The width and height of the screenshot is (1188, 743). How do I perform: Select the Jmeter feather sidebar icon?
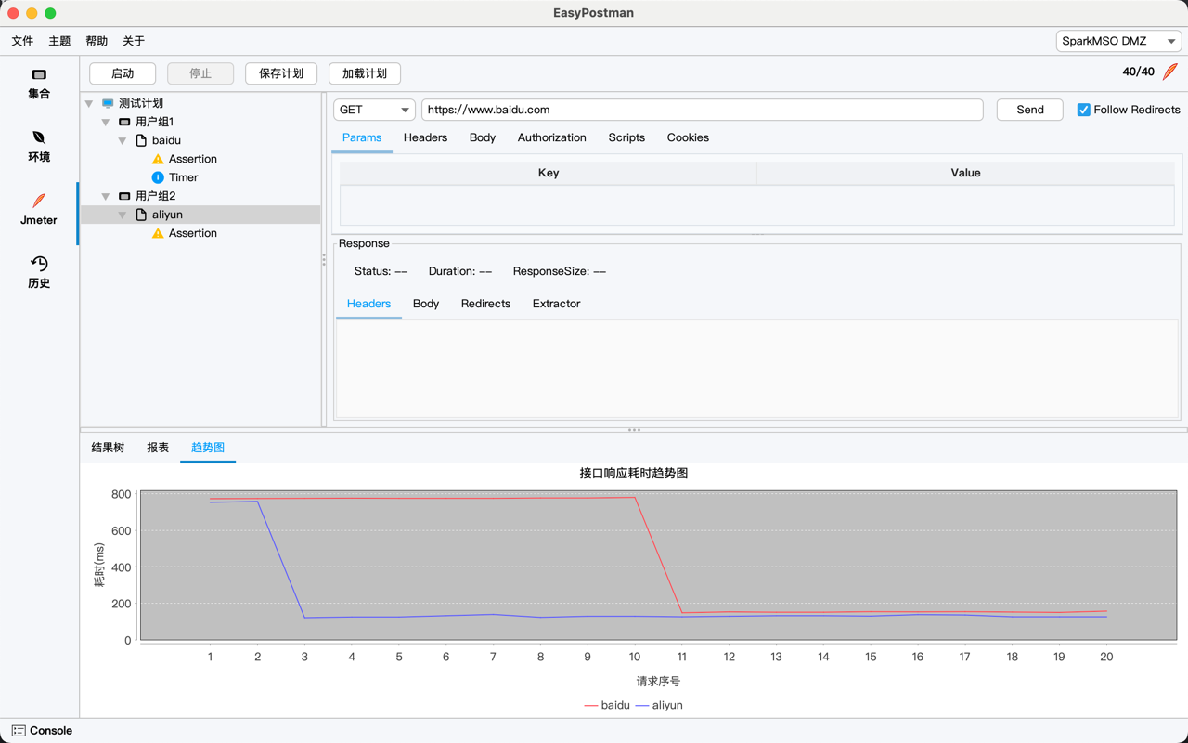point(39,201)
